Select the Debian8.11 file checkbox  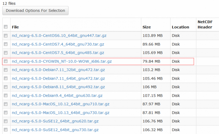5,87
